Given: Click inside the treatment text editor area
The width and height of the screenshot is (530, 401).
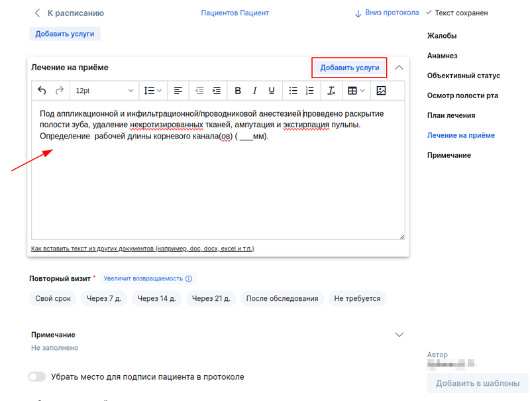Looking at the screenshot, I should pyautogui.click(x=218, y=170).
